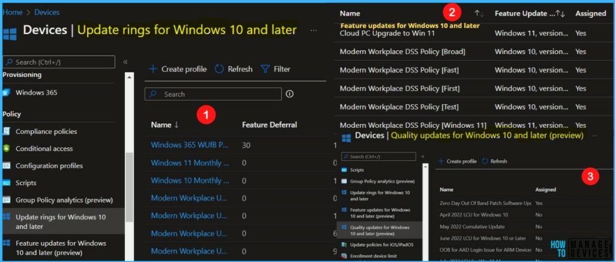Click in sidebar Search (Ctrl+/) field of Update rings
The image size is (615, 262).
point(59,62)
